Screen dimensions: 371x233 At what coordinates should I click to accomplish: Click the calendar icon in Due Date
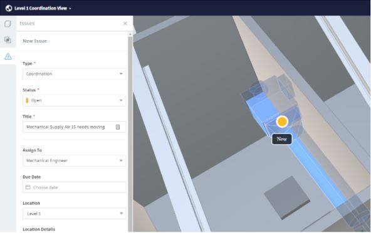[28, 187]
